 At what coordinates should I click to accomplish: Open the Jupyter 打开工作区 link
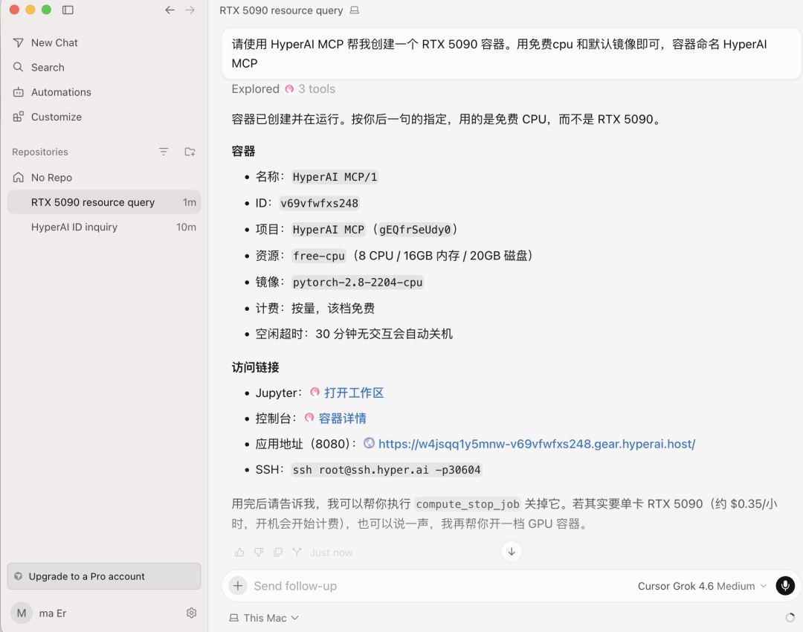pyautogui.click(x=354, y=393)
